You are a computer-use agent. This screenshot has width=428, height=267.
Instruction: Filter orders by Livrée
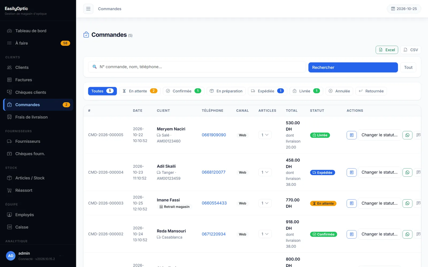coord(306,91)
